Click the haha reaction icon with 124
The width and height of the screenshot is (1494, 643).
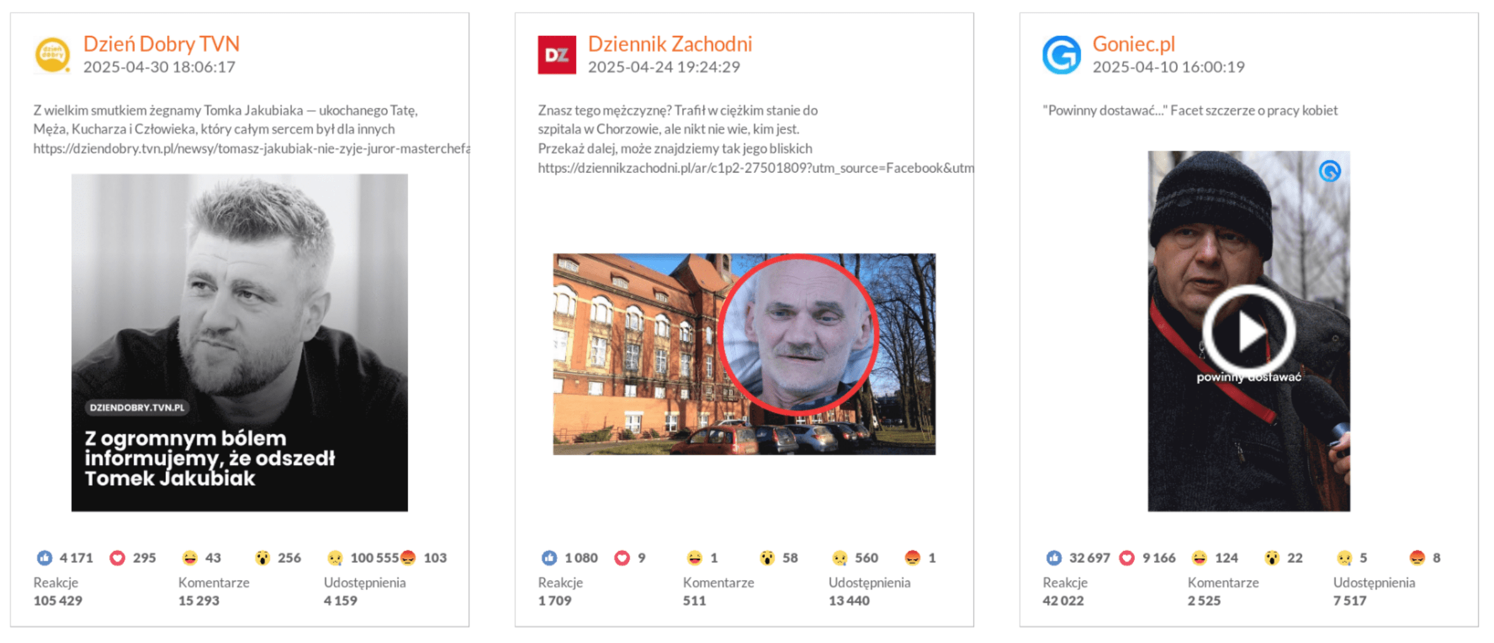(1199, 558)
